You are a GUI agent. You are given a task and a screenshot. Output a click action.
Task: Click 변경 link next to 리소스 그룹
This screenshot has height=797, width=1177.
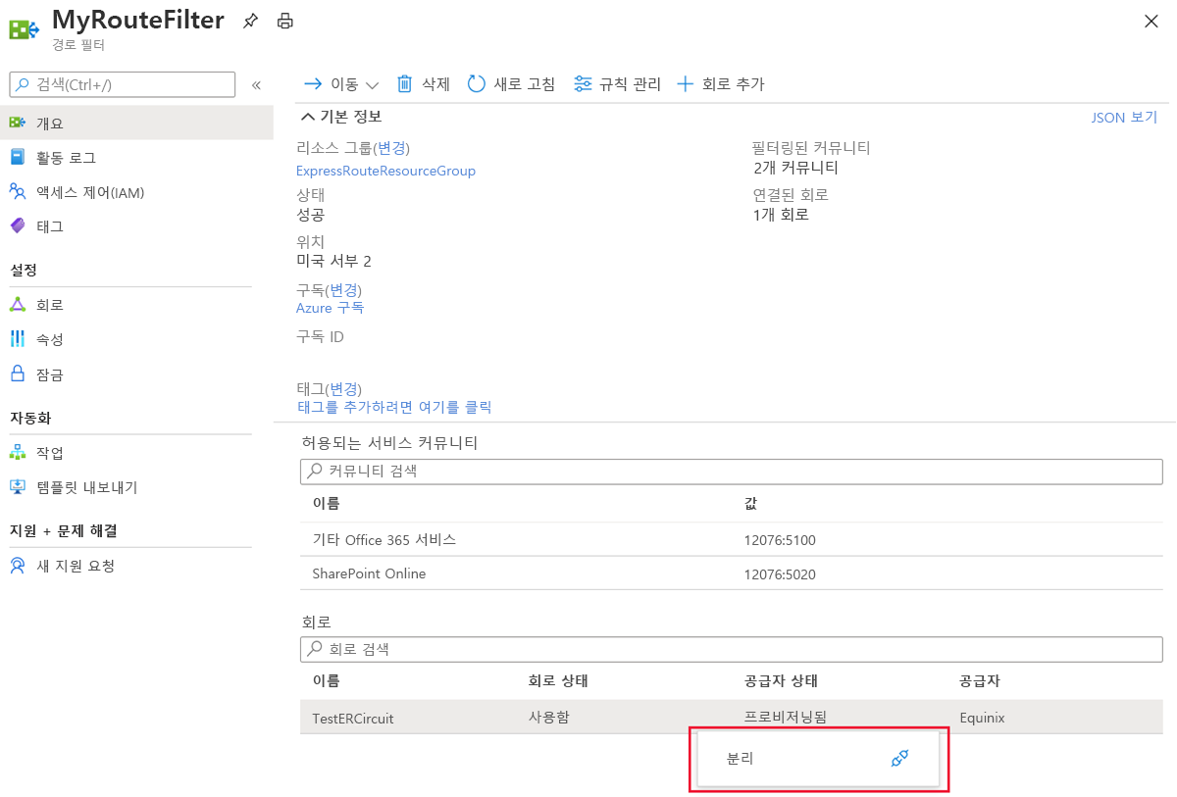pyautogui.click(x=393, y=148)
